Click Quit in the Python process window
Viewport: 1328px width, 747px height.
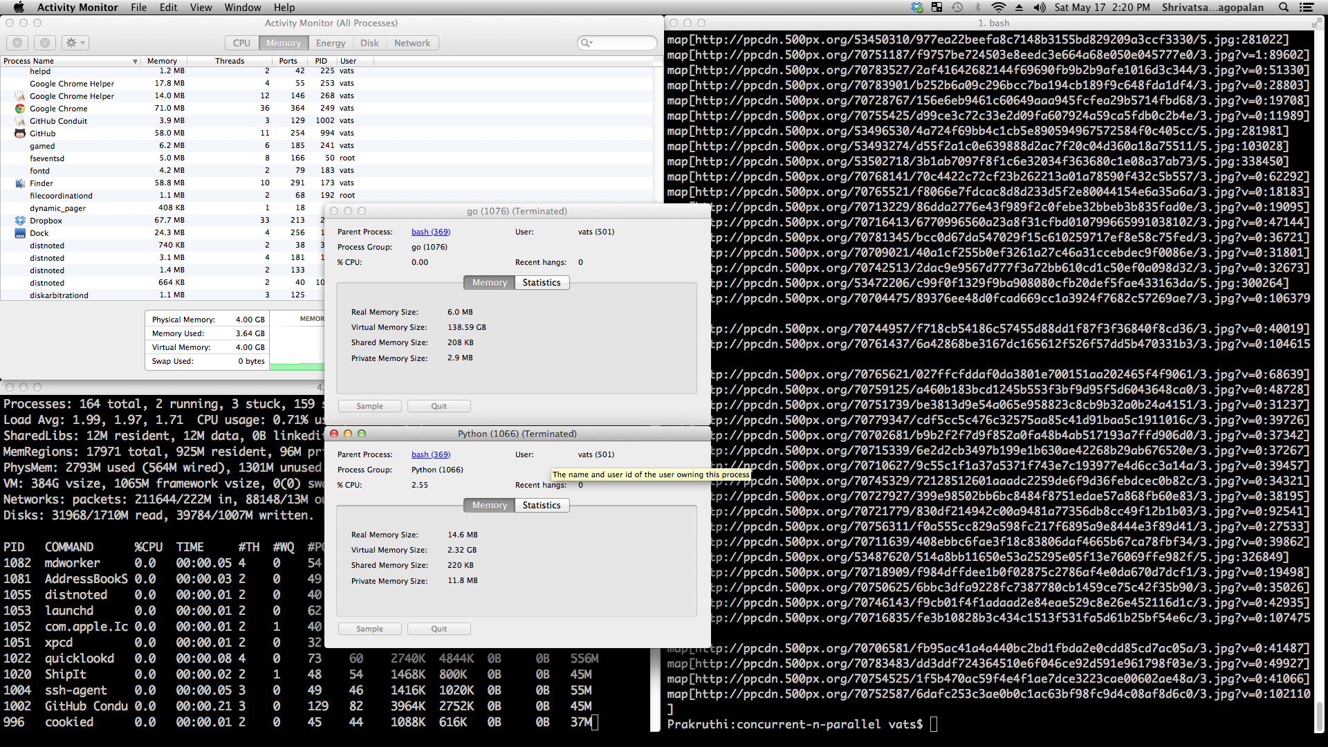439,629
